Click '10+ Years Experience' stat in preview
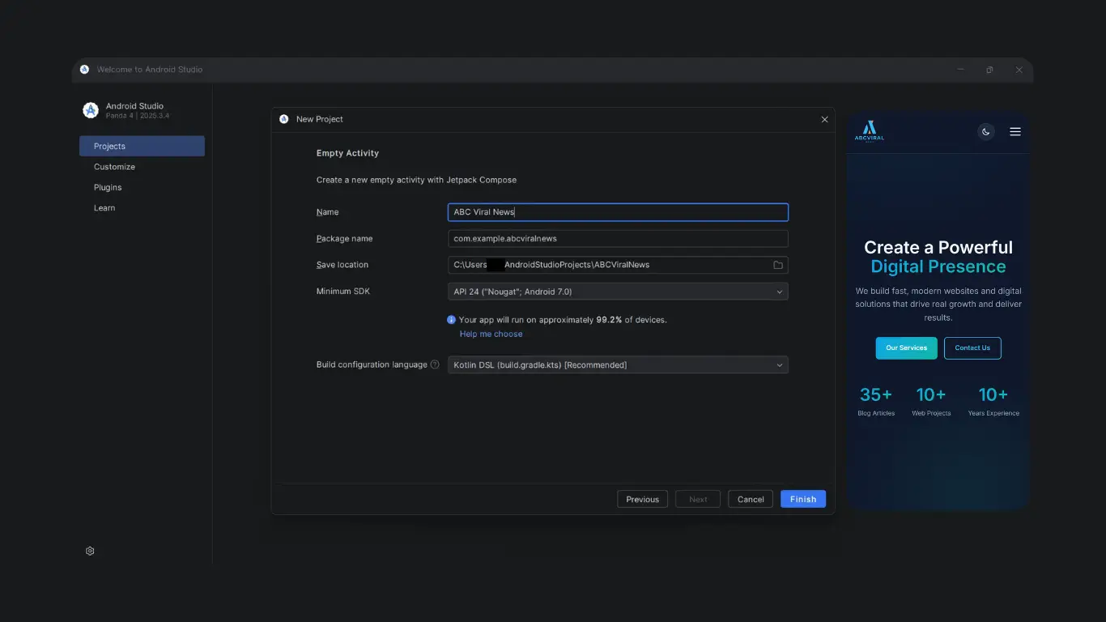The width and height of the screenshot is (1106, 622). coord(993,401)
